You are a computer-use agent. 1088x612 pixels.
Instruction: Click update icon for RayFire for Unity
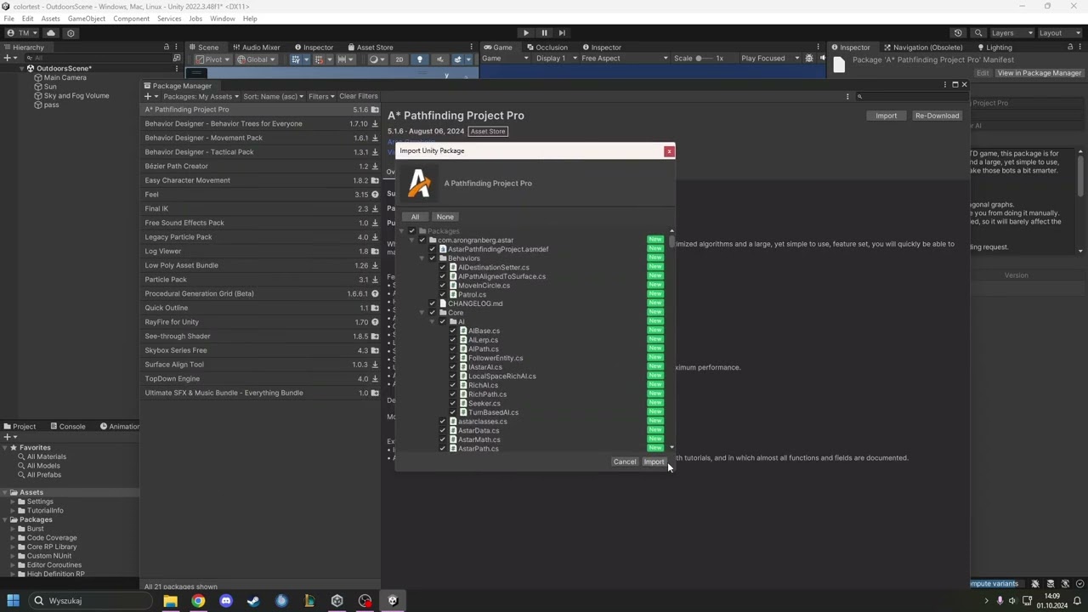coord(375,322)
